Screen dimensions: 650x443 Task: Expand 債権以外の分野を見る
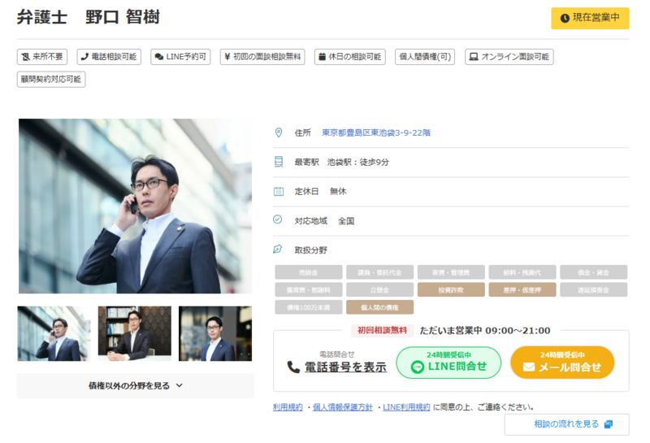tap(136, 386)
